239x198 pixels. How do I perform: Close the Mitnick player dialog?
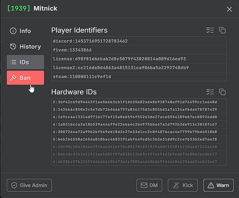point(229,9)
